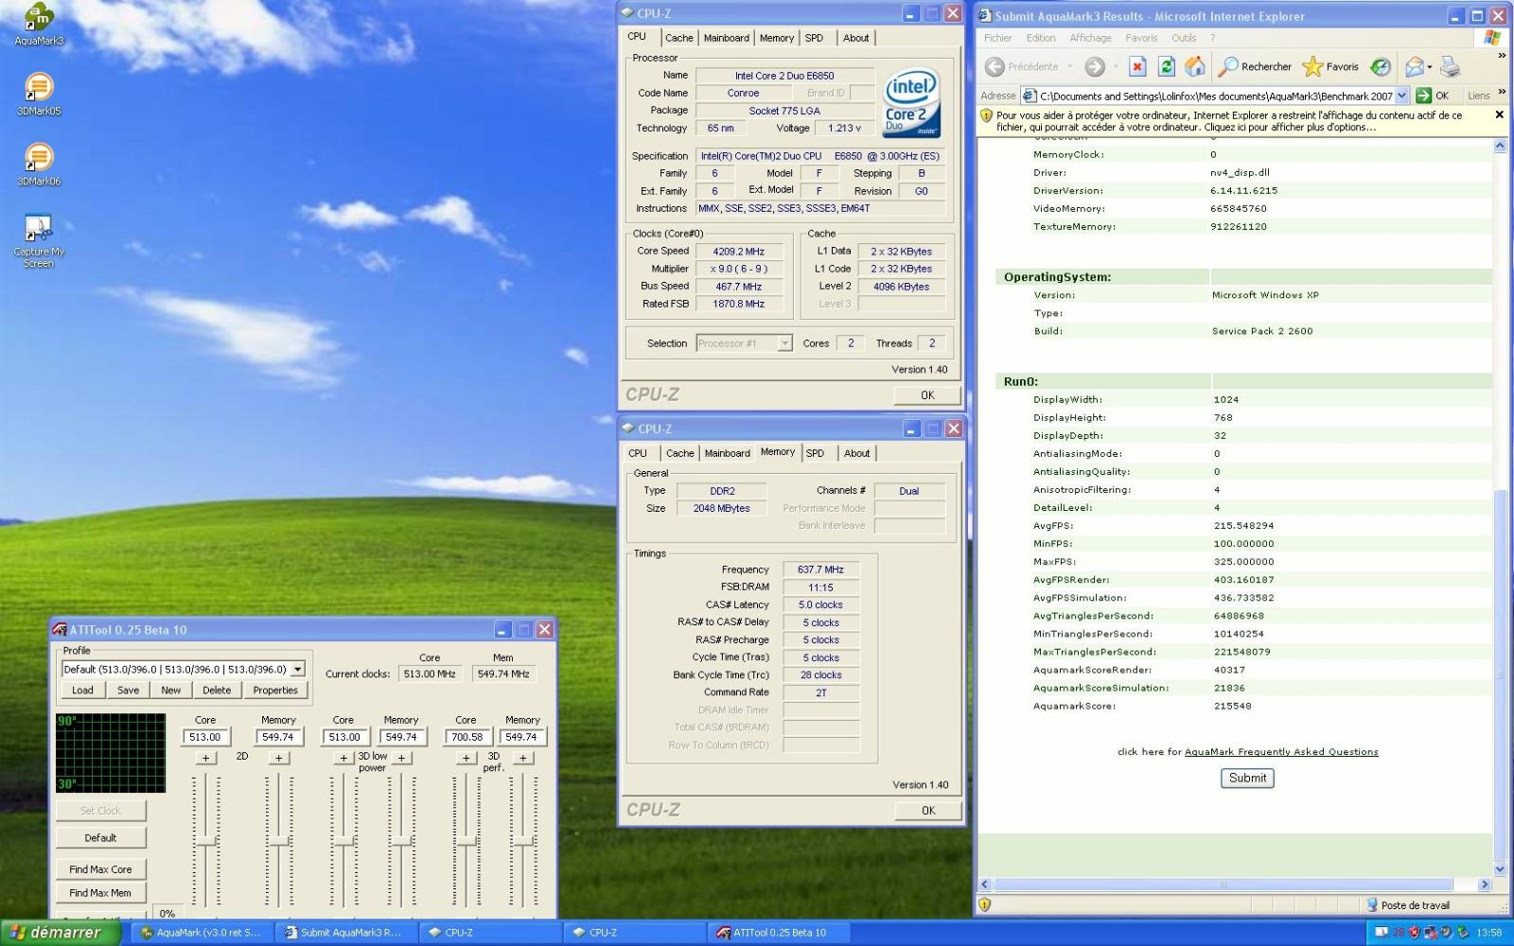Close the yellow information bar with its X
This screenshot has height=946, width=1514.
click(1499, 114)
